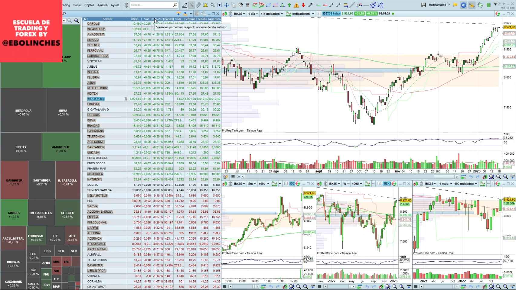Open the '1 día' timeframe dropdown
This screenshot has width=516, height=290.
click(x=253, y=14)
